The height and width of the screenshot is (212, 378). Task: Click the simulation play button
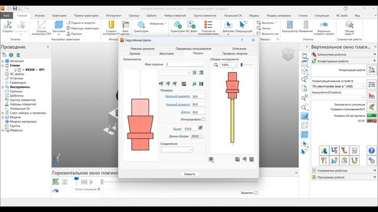tap(92, 182)
